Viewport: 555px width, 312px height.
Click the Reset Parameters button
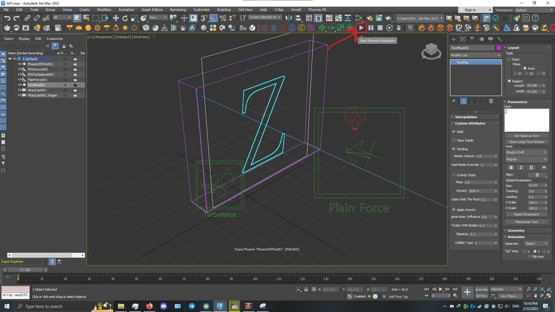pos(526,214)
